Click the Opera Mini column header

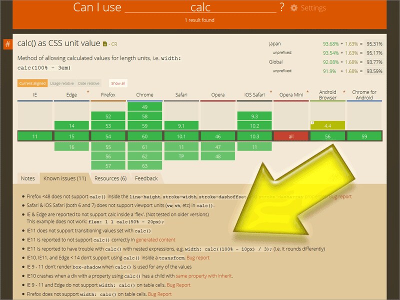(291, 95)
